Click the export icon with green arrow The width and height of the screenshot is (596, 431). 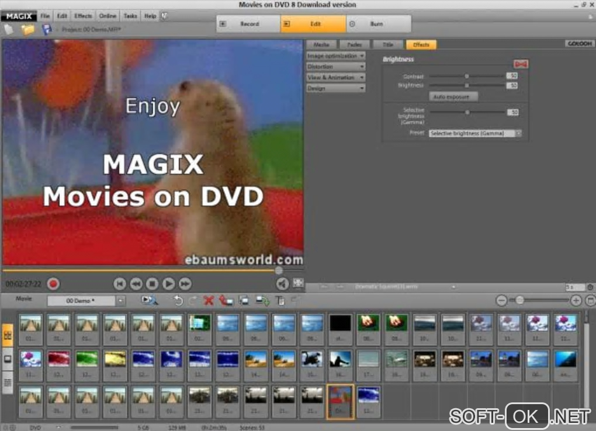point(263,301)
